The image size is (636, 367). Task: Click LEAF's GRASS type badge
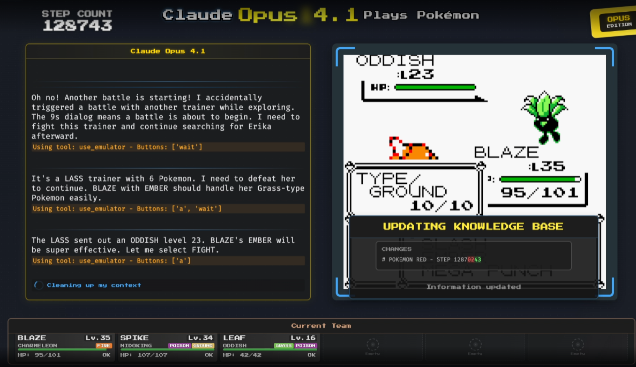click(283, 346)
